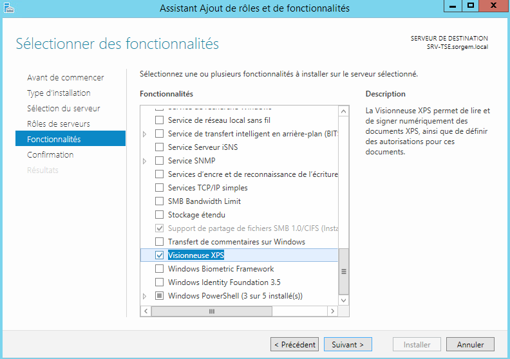Click the horizontal scrollbar right arrow
Screen dimensions: 510x359
(332, 311)
